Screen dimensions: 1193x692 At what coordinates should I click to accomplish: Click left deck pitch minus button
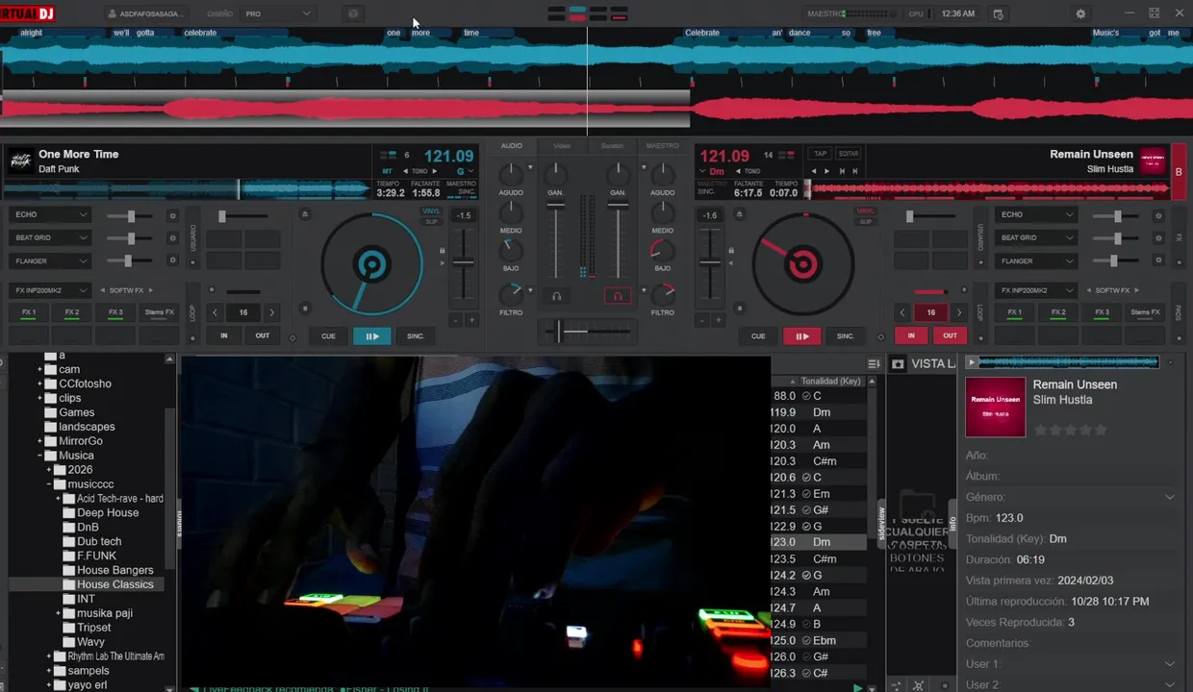456,320
